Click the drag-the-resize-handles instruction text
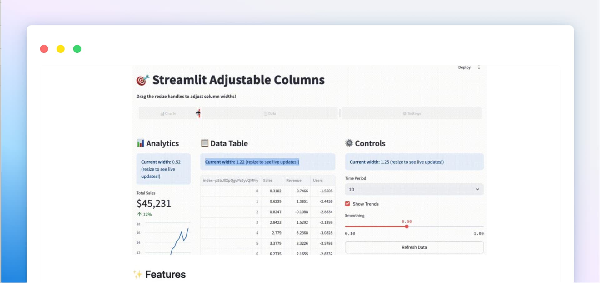The width and height of the screenshot is (600, 283). 186,97
